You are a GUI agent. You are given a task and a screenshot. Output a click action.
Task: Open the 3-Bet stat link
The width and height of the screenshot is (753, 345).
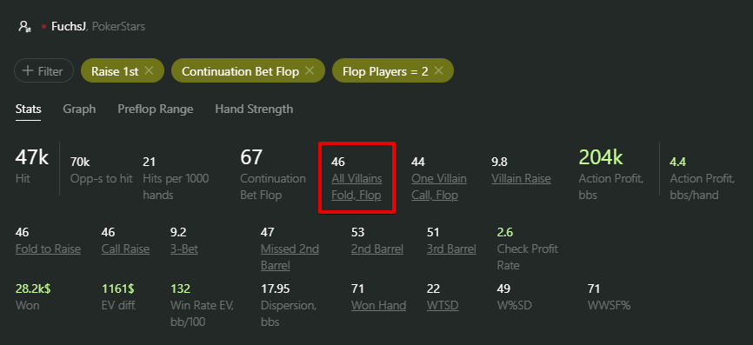pos(184,249)
